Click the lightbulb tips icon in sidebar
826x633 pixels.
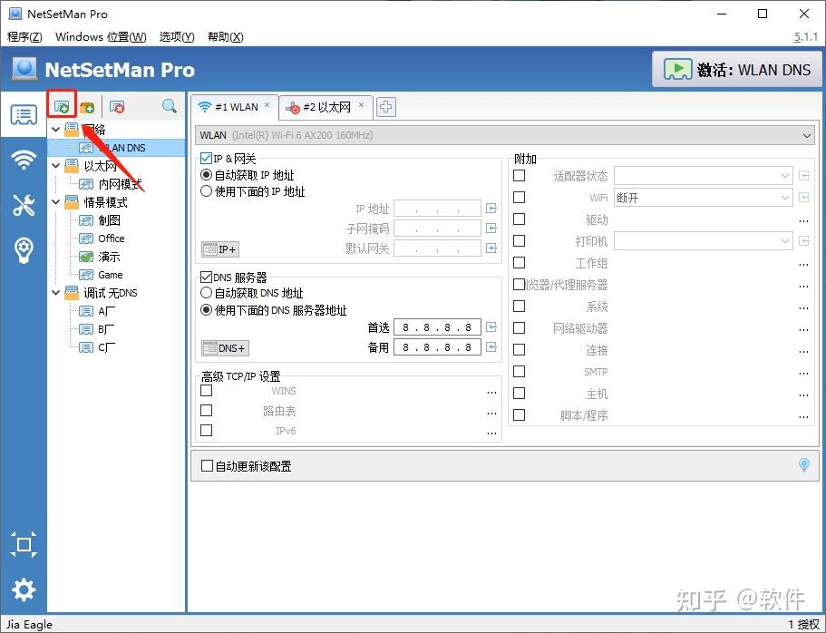point(23,245)
